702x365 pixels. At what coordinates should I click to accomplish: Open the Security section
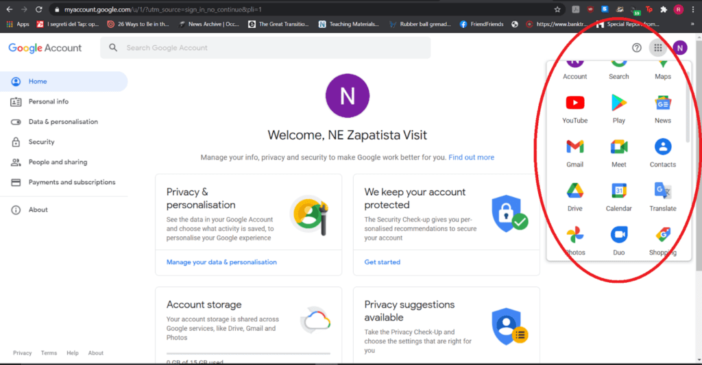[64, 142]
